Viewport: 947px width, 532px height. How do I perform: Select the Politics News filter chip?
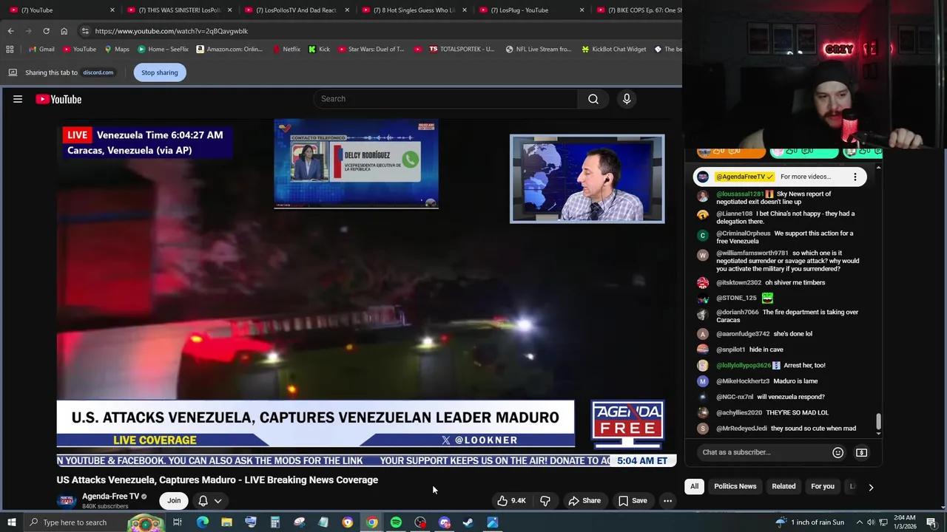tap(735, 486)
